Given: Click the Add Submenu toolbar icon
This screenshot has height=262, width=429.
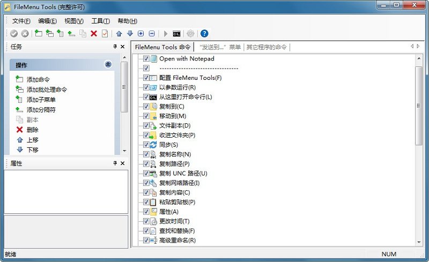Looking at the screenshot, I should click(x=60, y=33).
